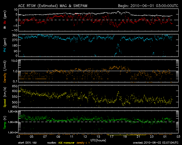Click the yellow Speed (km/s) axis label

pos(5,98)
